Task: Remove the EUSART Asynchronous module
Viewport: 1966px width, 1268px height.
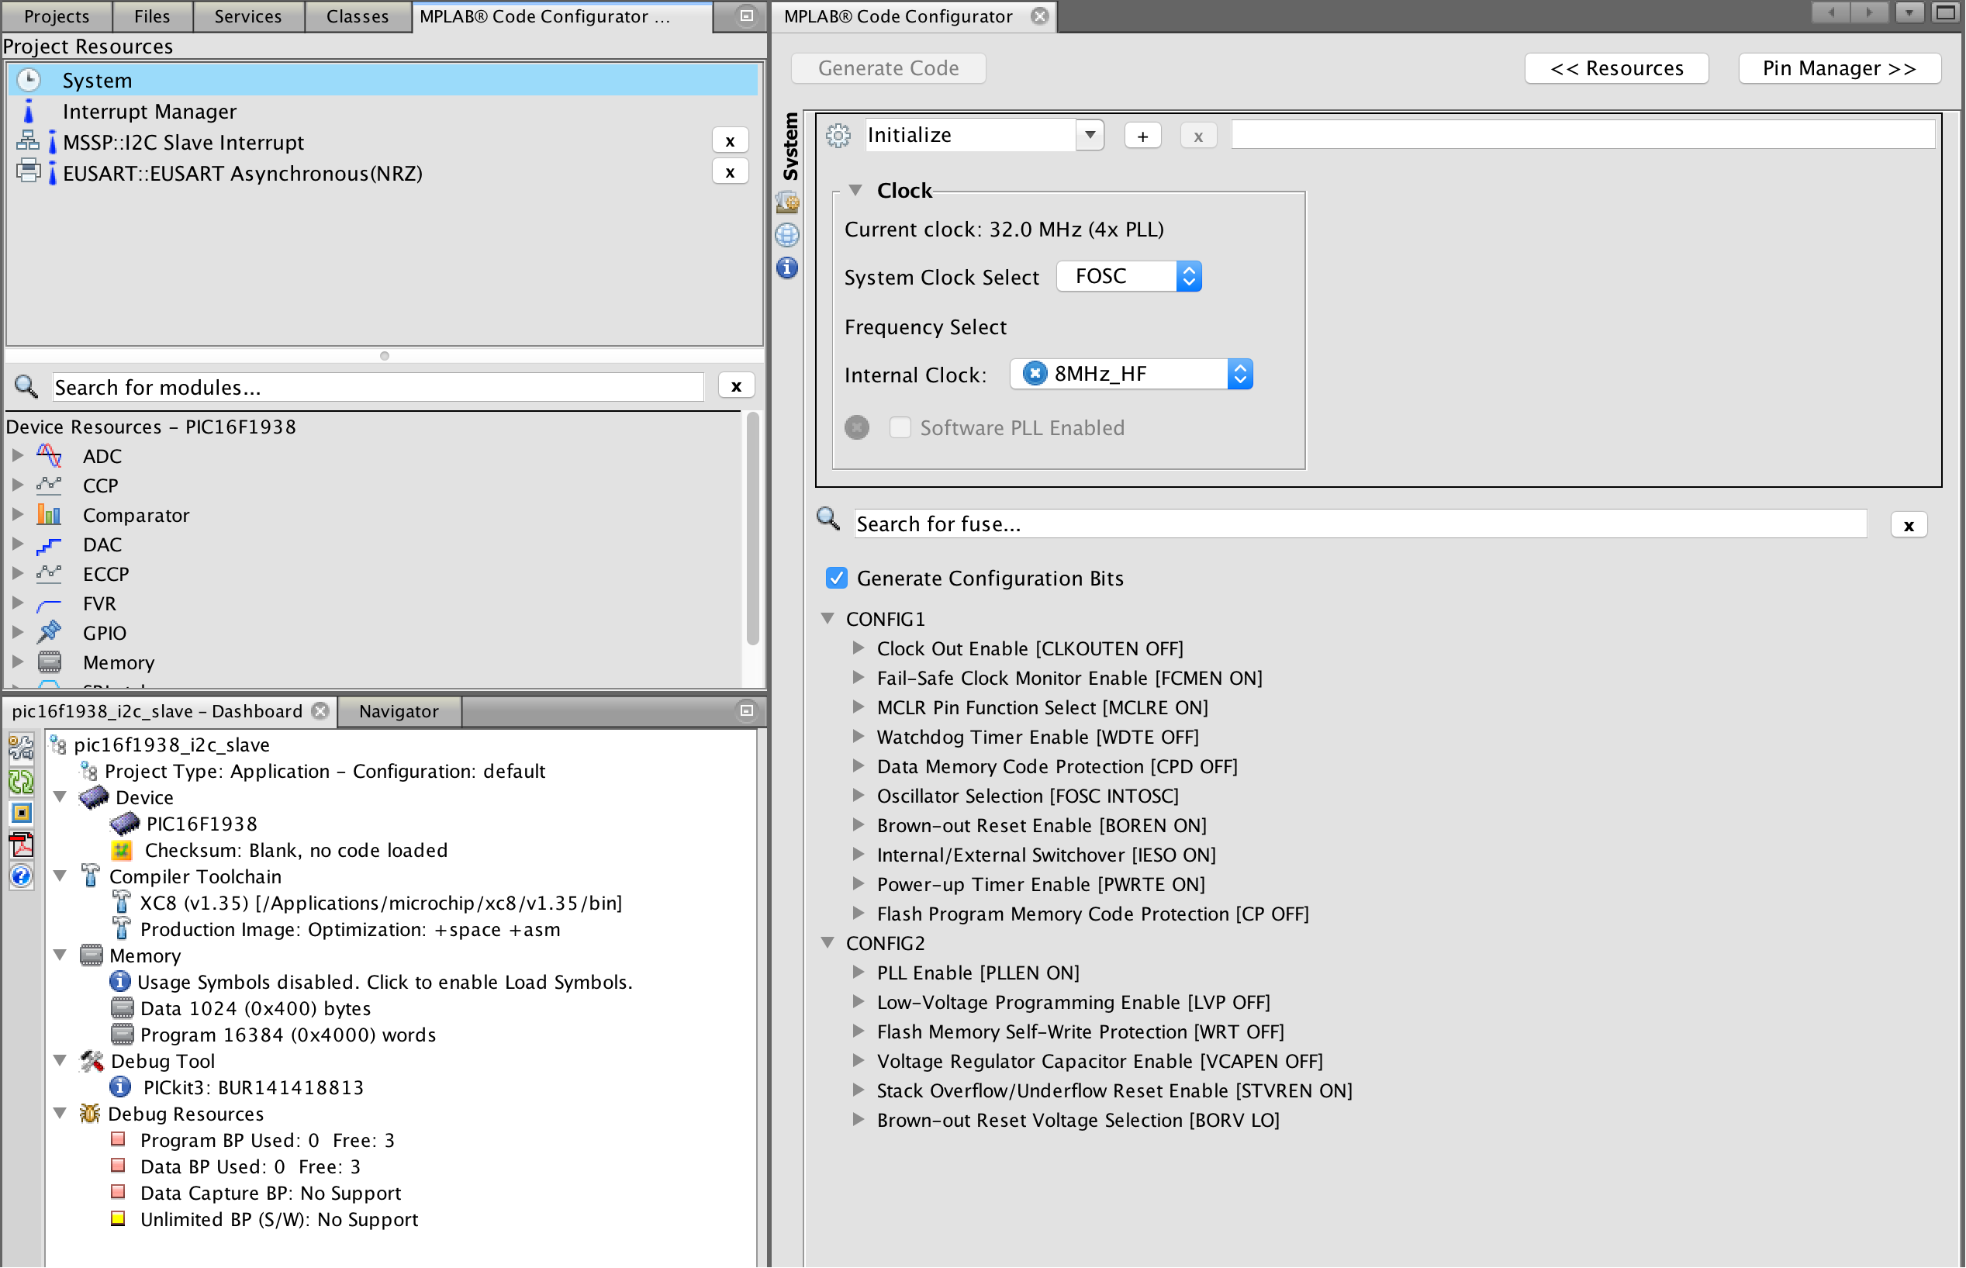Action: click(730, 173)
